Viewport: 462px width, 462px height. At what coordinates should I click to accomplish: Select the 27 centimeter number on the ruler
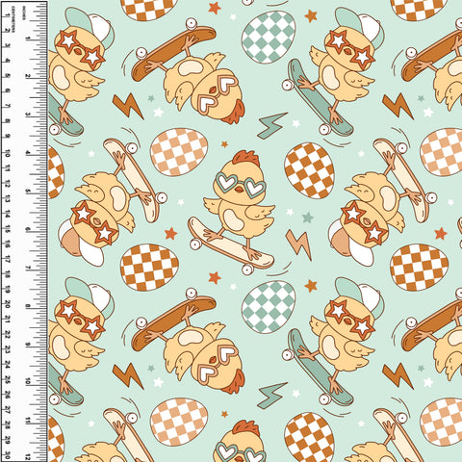pyautogui.click(x=7, y=411)
